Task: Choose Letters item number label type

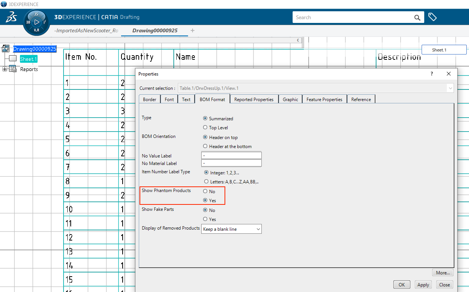Action: 206,182
